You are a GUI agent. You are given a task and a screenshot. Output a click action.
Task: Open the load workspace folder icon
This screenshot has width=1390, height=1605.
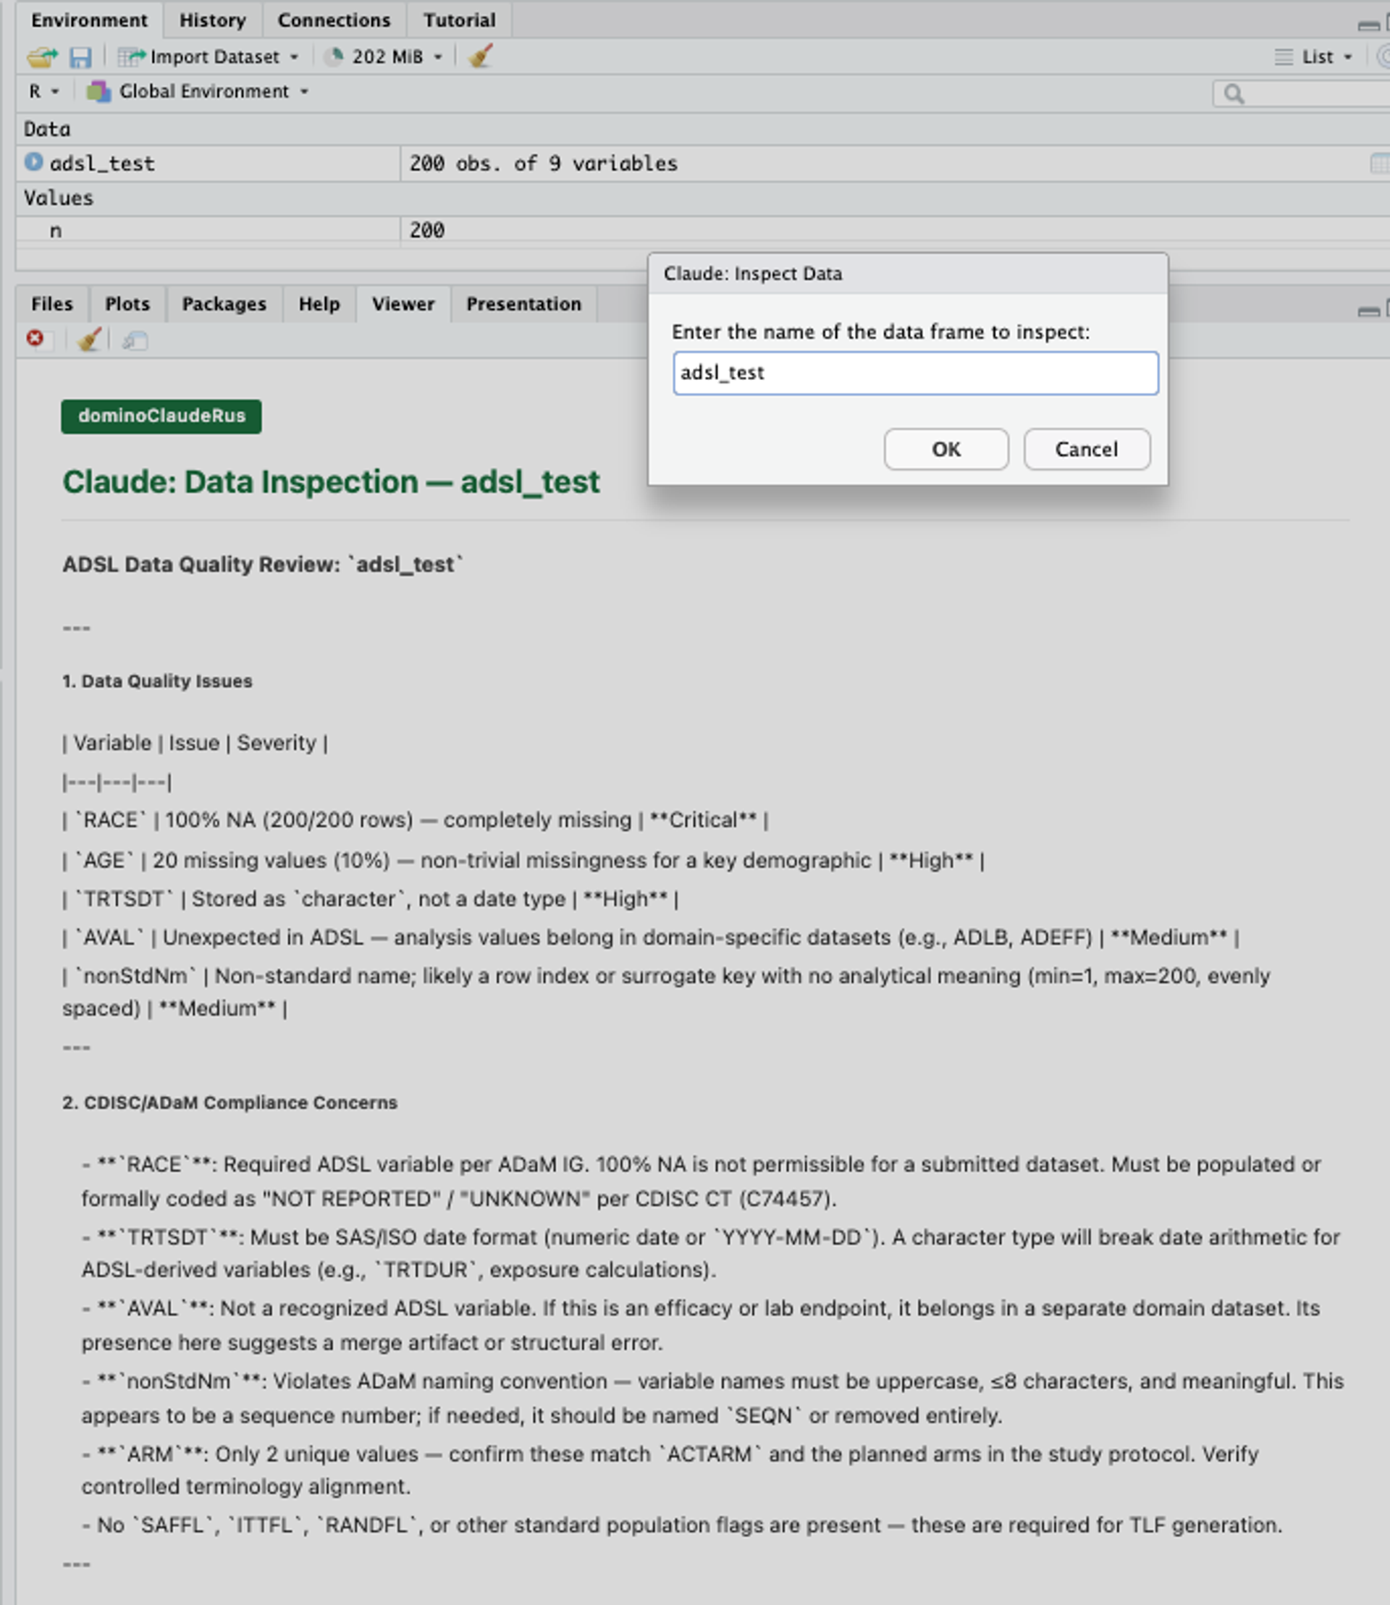(42, 56)
